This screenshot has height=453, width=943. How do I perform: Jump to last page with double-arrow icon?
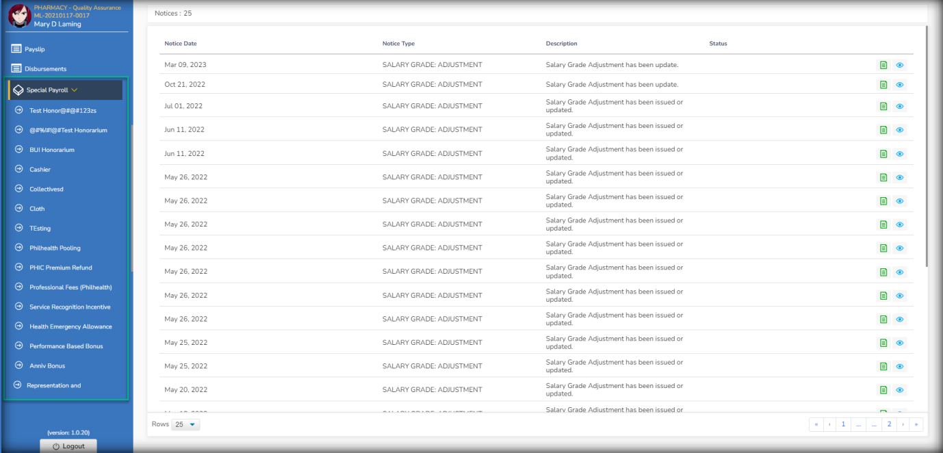click(x=916, y=424)
